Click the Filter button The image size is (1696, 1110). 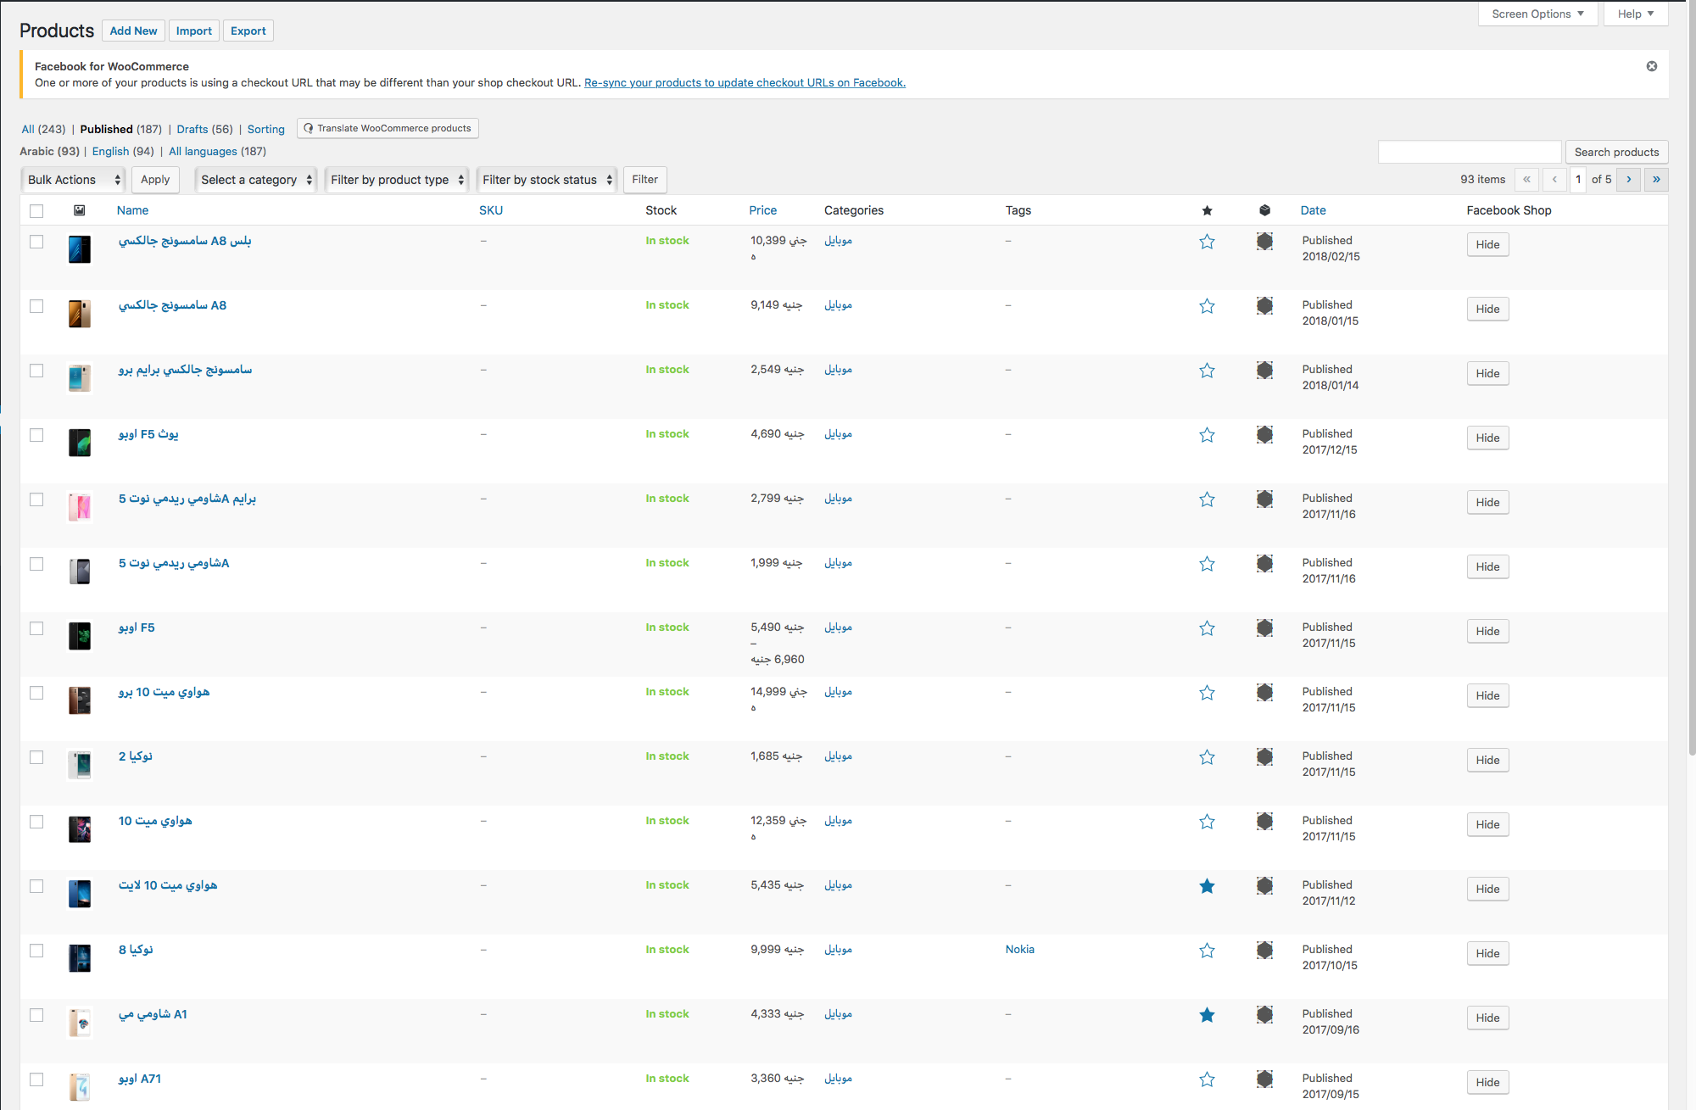644,180
